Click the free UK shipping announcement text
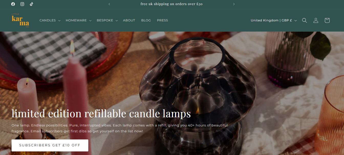The width and height of the screenshot is (344, 155). tap(171, 4)
